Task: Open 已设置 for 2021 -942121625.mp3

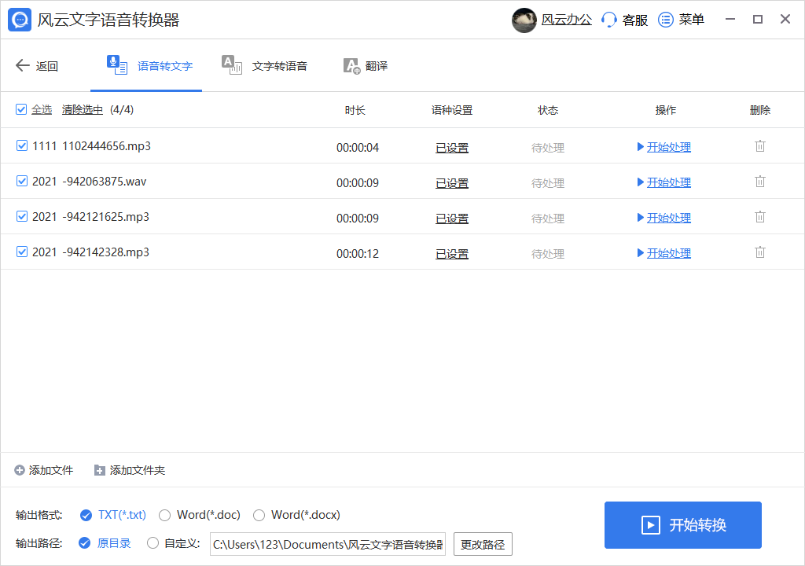Action: tap(452, 219)
